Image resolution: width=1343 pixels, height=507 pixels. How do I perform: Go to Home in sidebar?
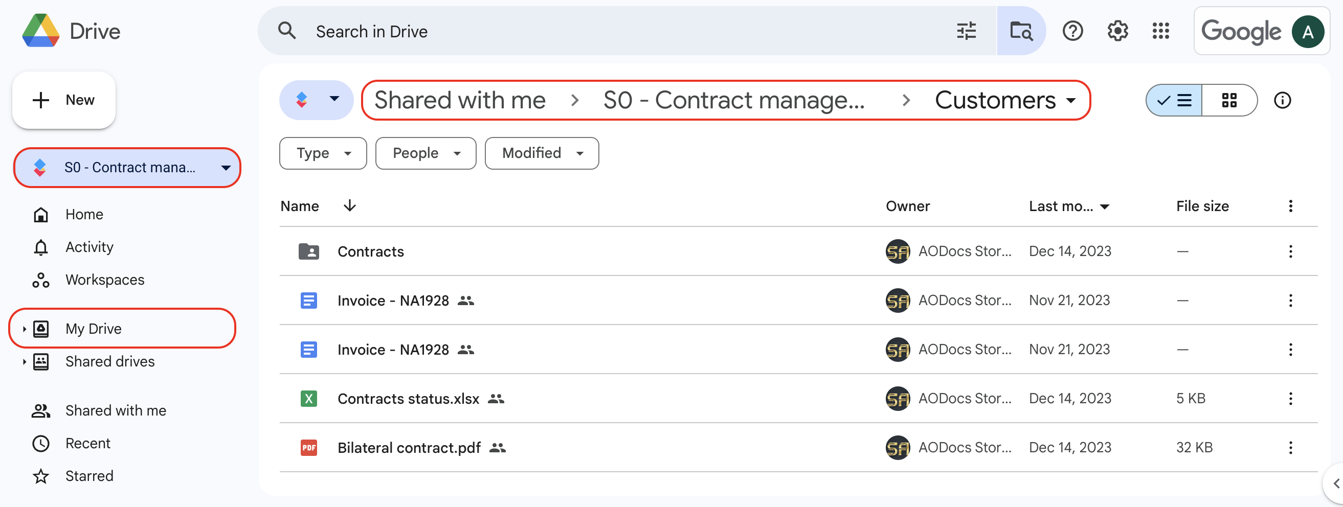click(x=84, y=215)
